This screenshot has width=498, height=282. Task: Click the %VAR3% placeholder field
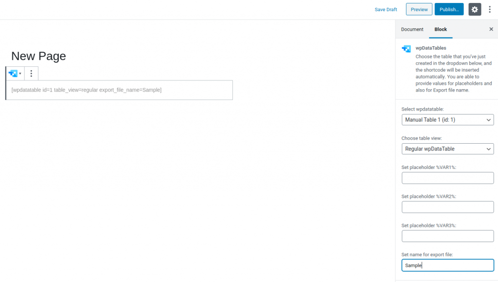447,236
